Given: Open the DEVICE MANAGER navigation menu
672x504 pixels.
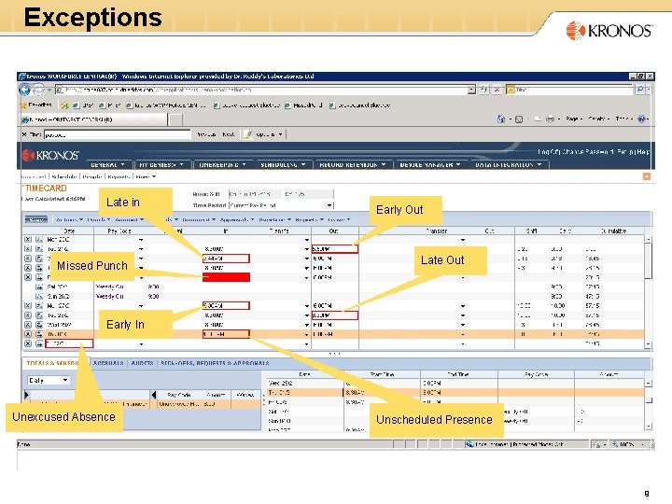Looking at the screenshot, I should coord(430,164).
